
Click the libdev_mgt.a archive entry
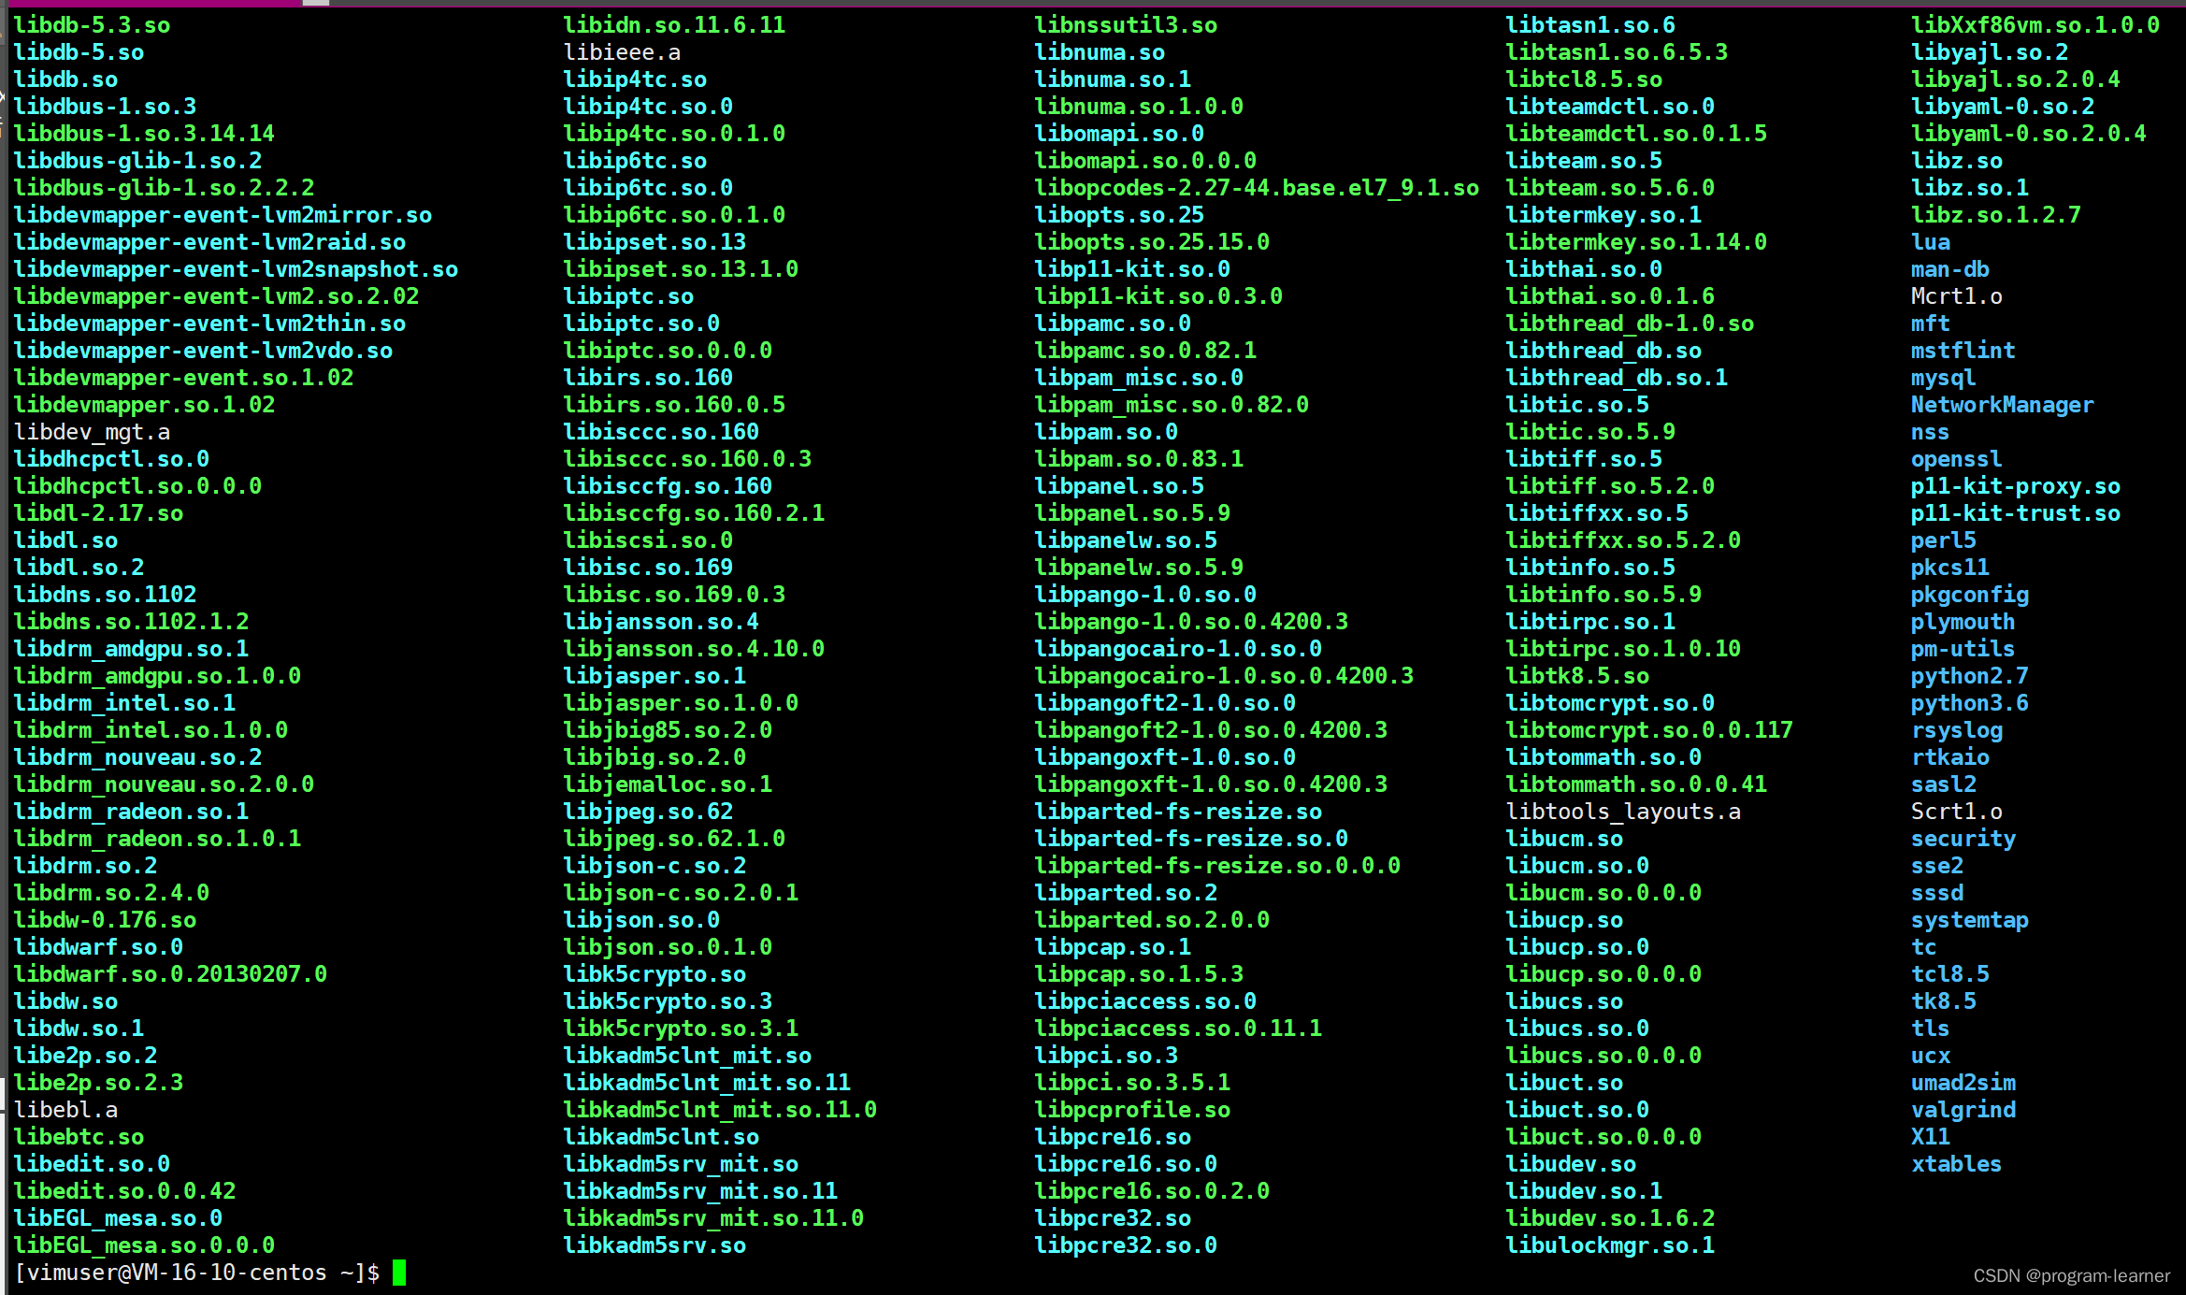click(92, 432)
